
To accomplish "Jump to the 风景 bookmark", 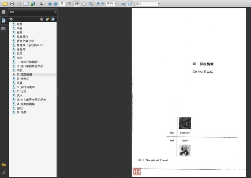I will (x=19, y=83).
